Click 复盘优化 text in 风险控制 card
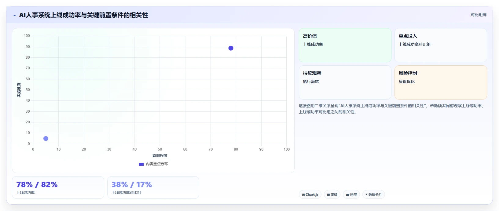This screenshot has height=211, width=499. point(407,82)
